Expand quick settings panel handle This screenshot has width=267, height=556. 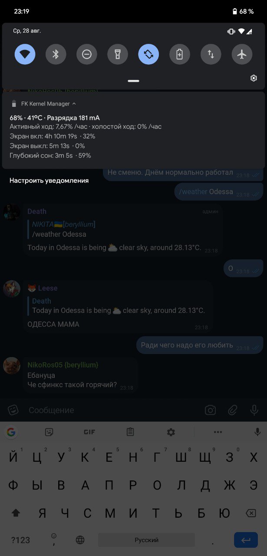pyautogui.click(x=134, y=81)
